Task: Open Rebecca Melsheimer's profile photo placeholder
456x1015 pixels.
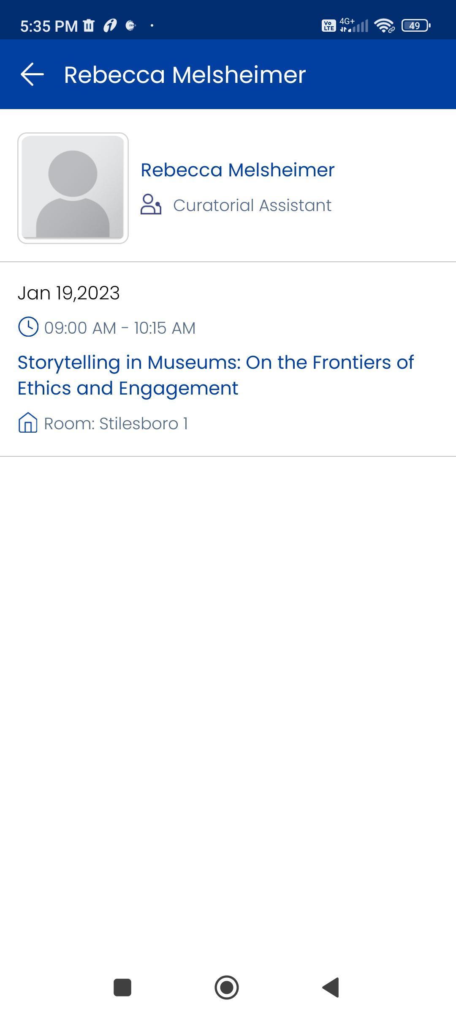Action: 73,188
